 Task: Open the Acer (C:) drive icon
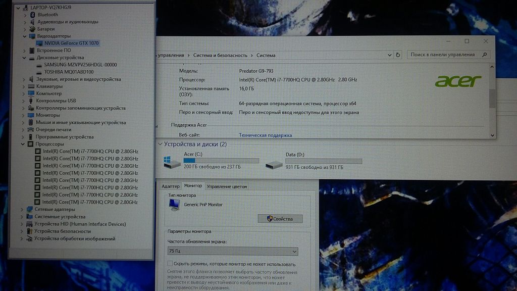point(172,162)
